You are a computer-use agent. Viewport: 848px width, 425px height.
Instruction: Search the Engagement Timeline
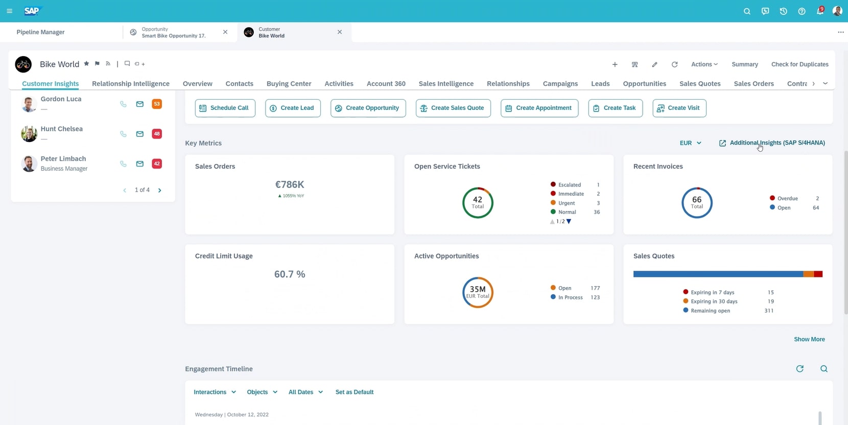pos(824,369)
